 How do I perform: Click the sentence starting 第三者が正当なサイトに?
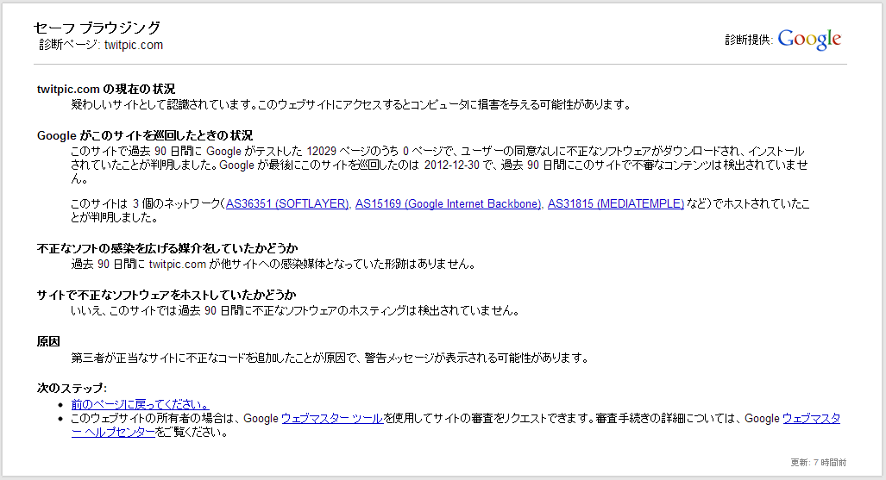pyautogui.click(x=330, y=358)
